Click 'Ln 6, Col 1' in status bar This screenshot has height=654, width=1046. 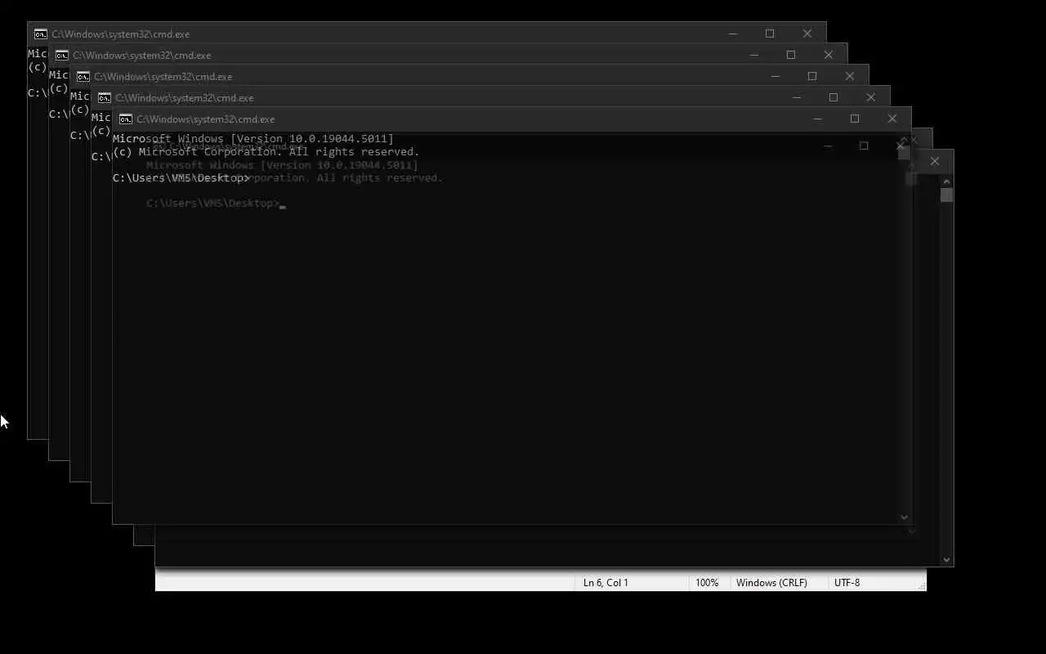tap(606, 583)
